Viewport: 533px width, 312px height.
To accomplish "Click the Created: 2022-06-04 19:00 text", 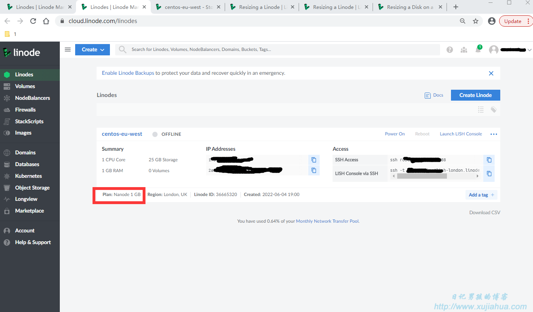I will tap(272, 194).
